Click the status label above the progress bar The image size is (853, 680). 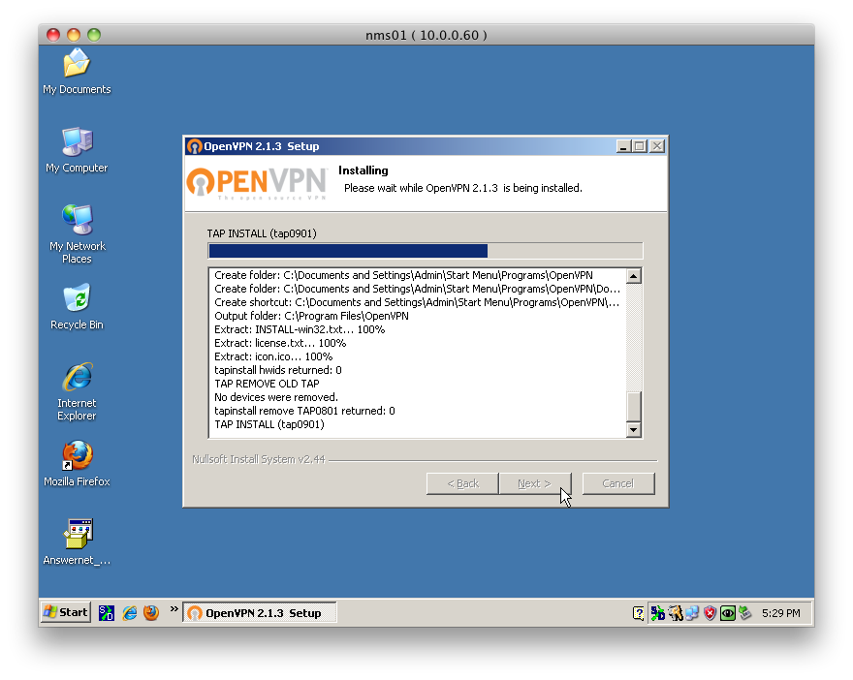[262, 233]
